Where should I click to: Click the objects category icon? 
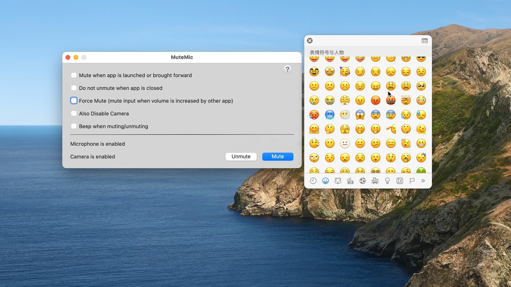pyautogui.click(x=387, y=180)
